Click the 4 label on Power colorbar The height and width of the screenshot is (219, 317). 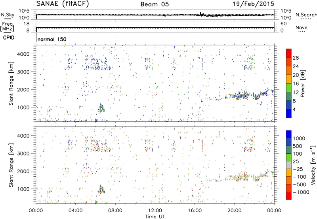[x=294, y=109]
